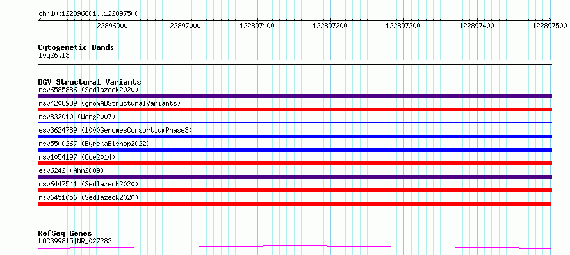Image resolution: width=570 pixels, height=255 pixels.
Task: Click the magenta LOC399815 gene line
Action: [x=295, y=247]
